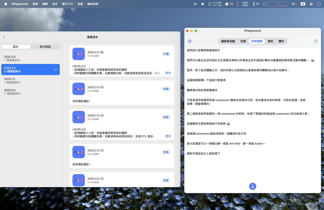Open the 編輯 menu
Viewport: 324px width, 210px height.
click(x=45, y=4)
